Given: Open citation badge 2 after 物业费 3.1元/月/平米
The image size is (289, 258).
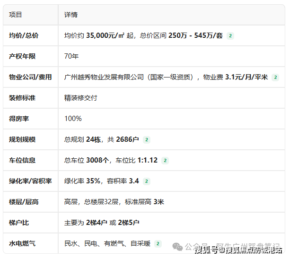Looking at the screenshot, I should (275, 77).
